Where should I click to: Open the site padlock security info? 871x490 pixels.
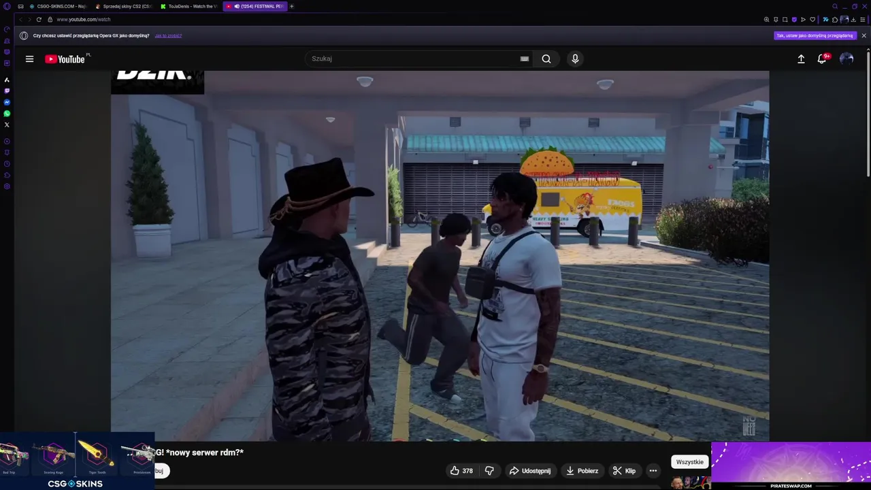[x=50, y=19]
